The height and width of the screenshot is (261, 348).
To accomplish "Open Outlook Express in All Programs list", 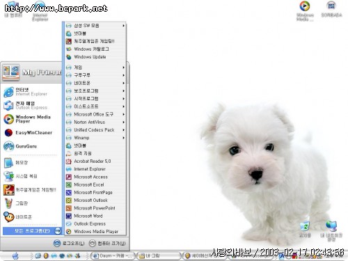I will tap(95, 224).
